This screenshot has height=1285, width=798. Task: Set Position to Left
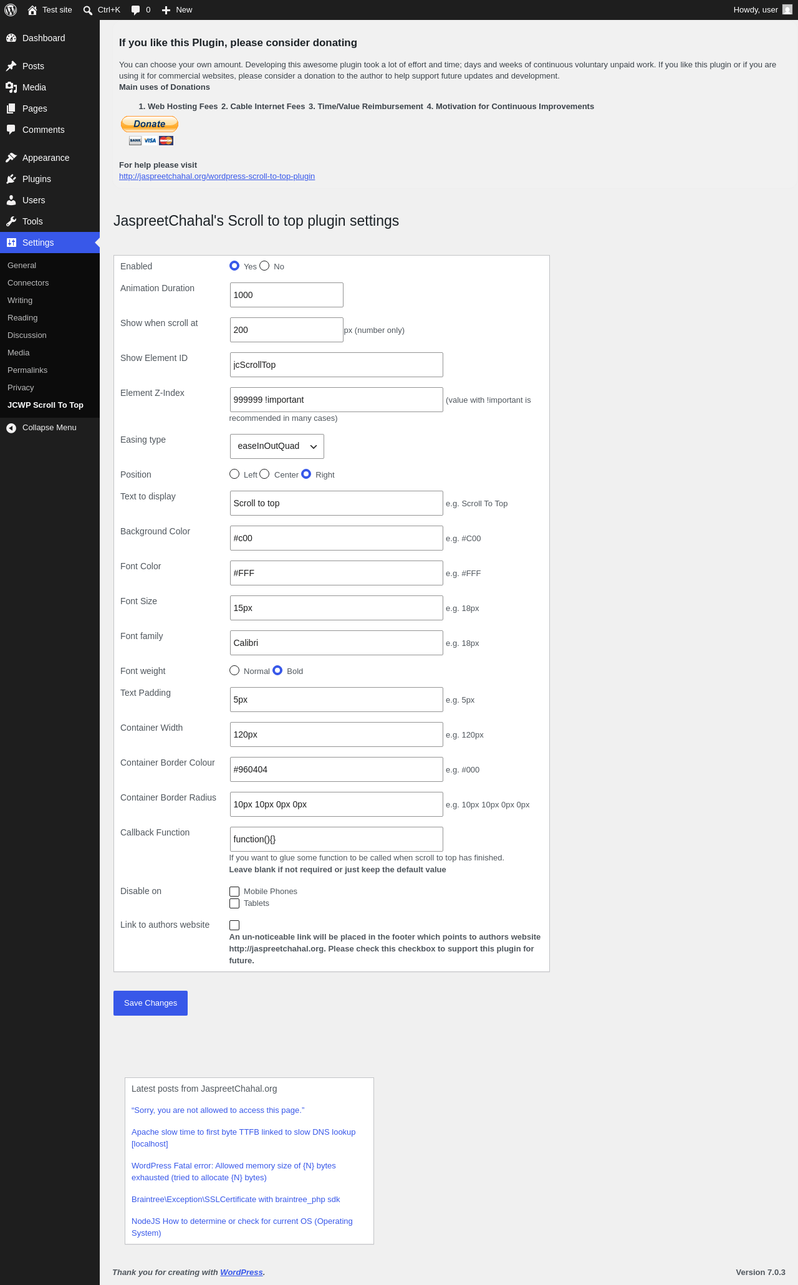click(234, 474)
